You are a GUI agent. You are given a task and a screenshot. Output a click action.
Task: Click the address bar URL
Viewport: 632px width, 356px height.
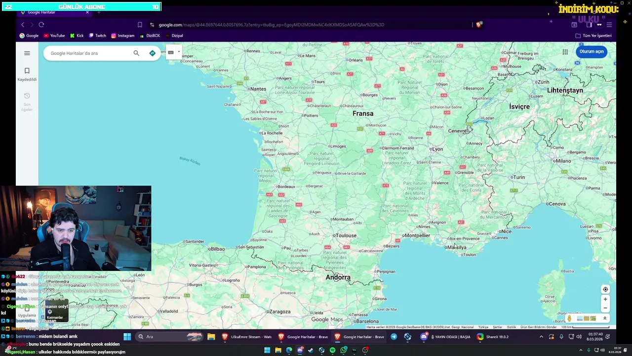[x=272, y=25]
